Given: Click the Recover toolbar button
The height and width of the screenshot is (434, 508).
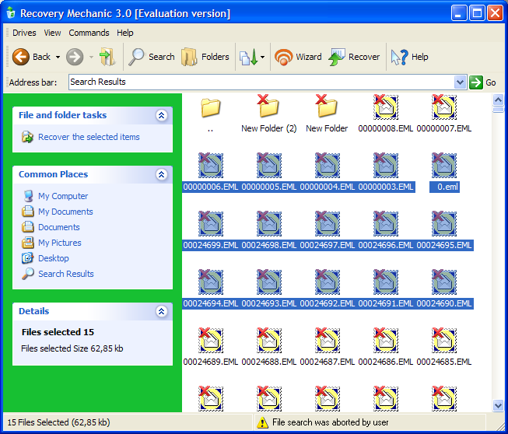Looking at the screenshot, I should pos(354,57).
